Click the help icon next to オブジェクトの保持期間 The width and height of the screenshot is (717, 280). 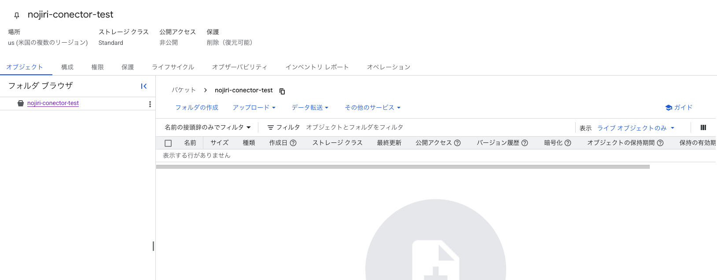(660, 143)
